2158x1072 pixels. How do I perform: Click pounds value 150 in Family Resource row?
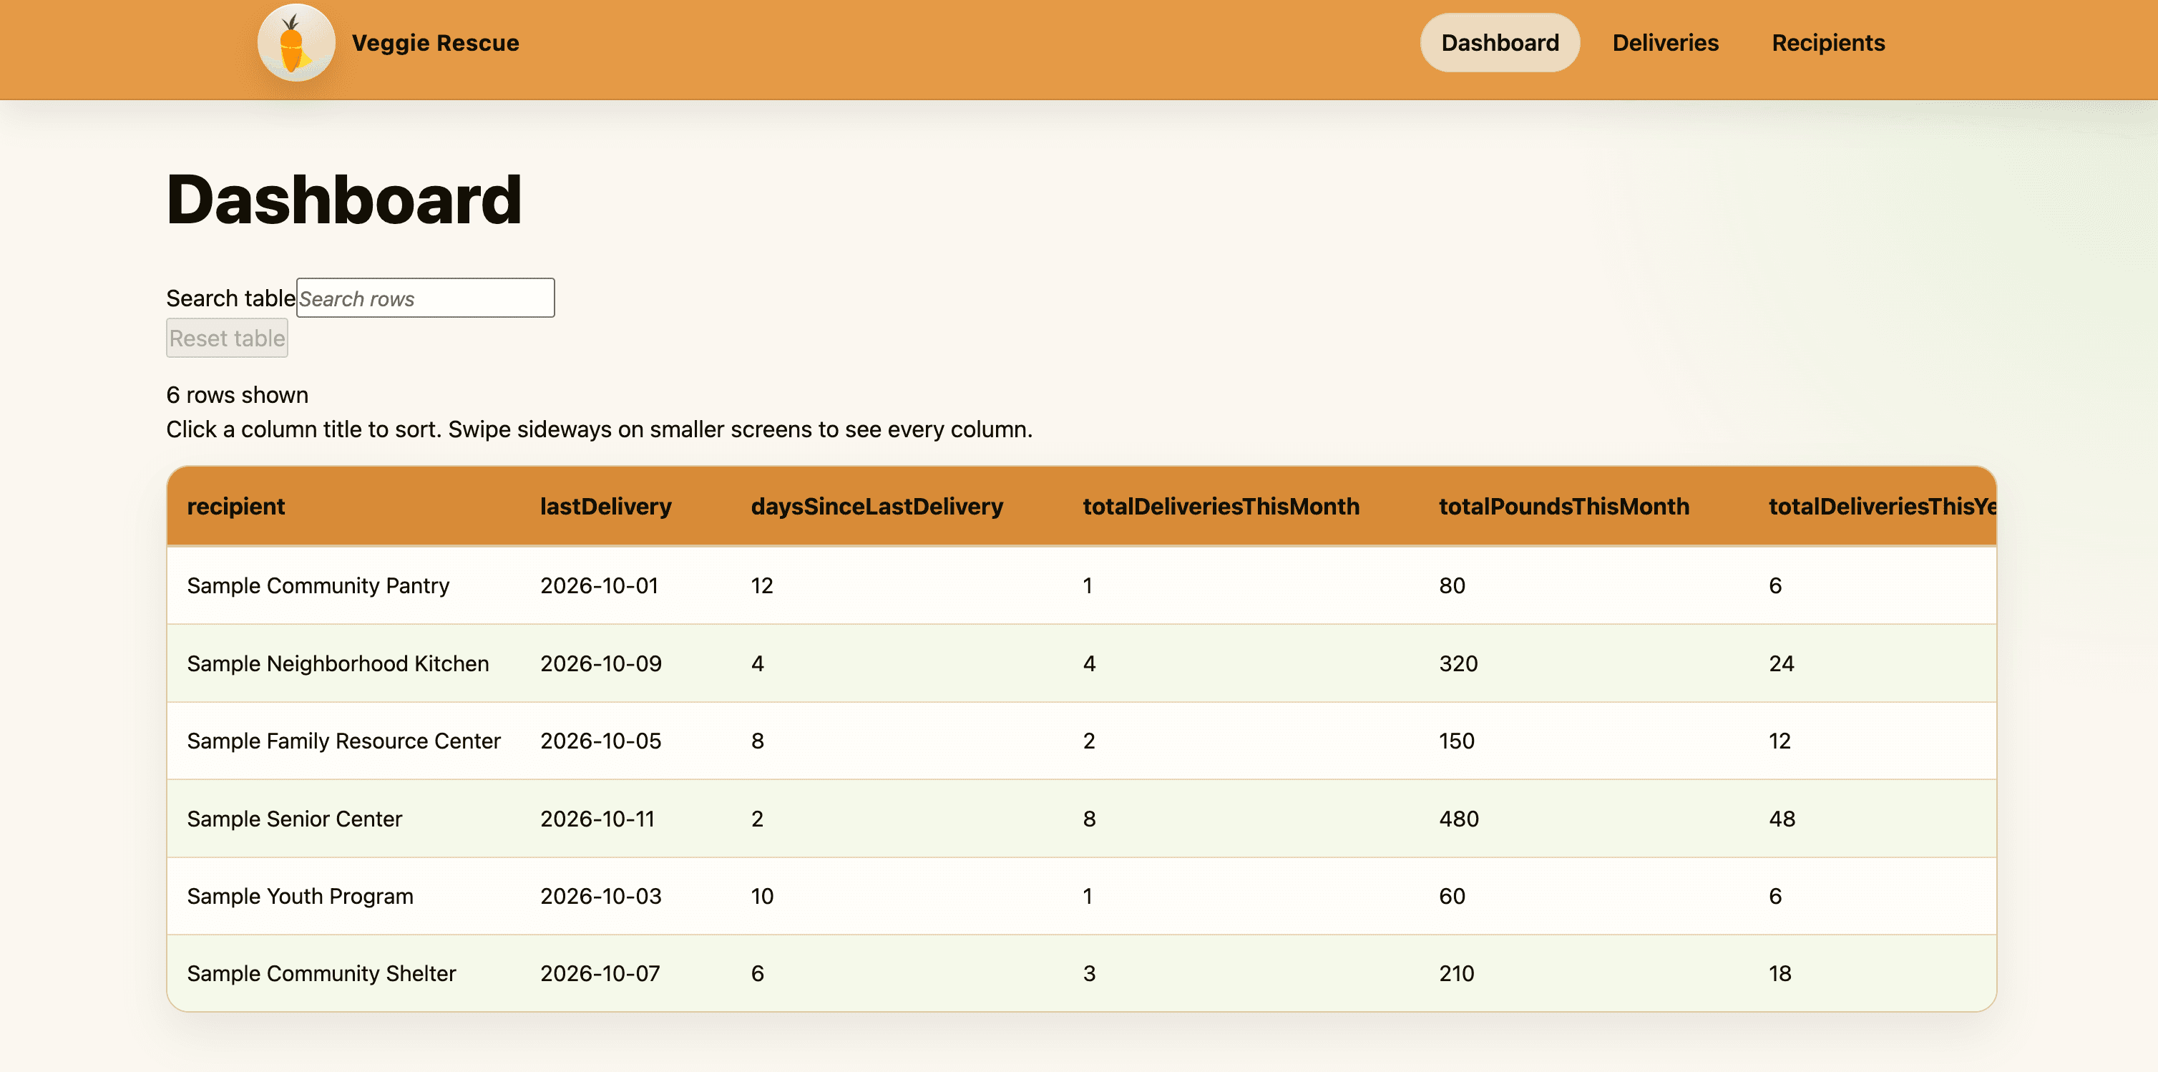coord(1456,741)
